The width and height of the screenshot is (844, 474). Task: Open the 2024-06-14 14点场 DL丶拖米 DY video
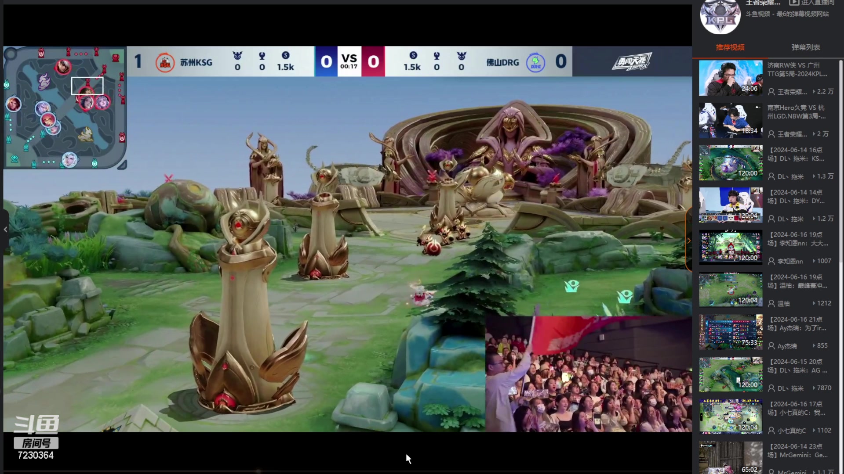coord(796,197)
